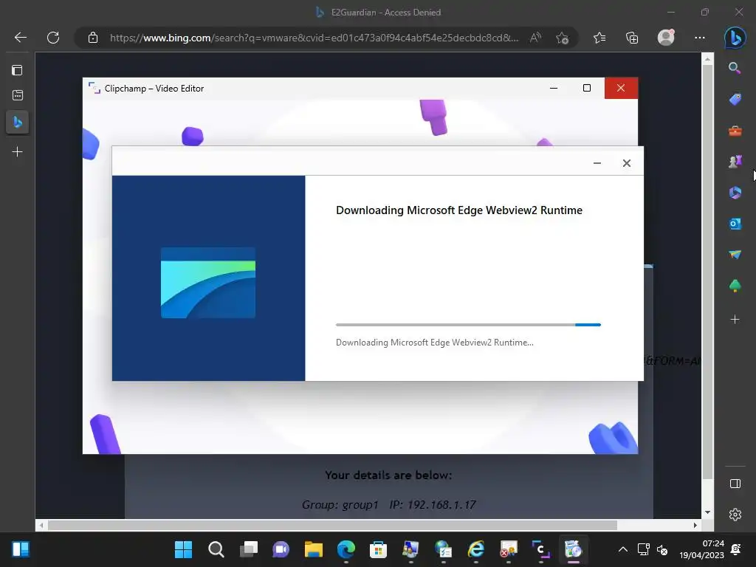Open Drop paper plane in sidebar
The image size is (756, 567).
735,255
